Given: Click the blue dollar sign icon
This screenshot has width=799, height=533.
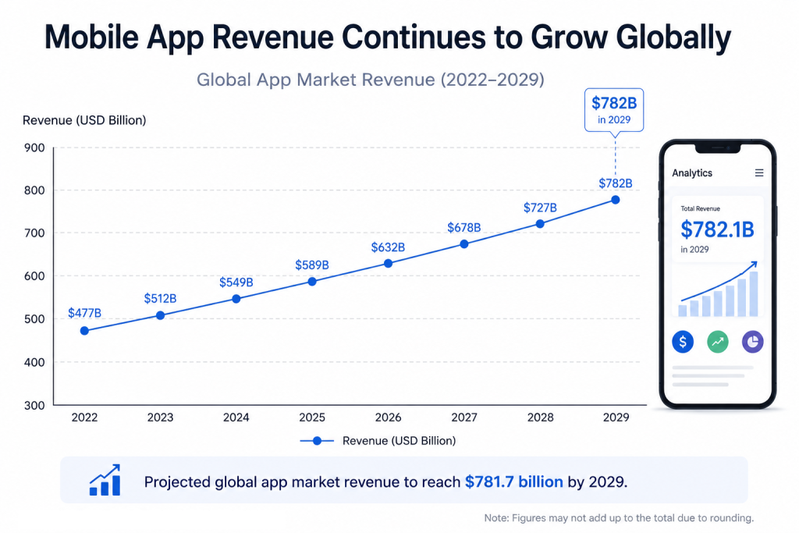Looking at the screenshot, I should pyautogui.click(x=683, y=341).
